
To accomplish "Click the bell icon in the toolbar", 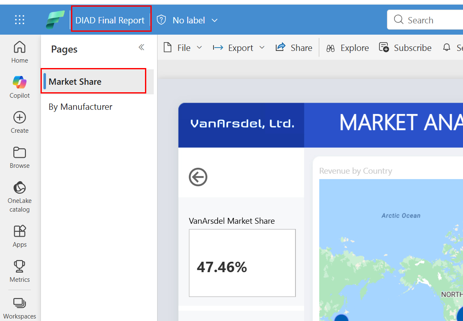I will (x=447, y=47).
